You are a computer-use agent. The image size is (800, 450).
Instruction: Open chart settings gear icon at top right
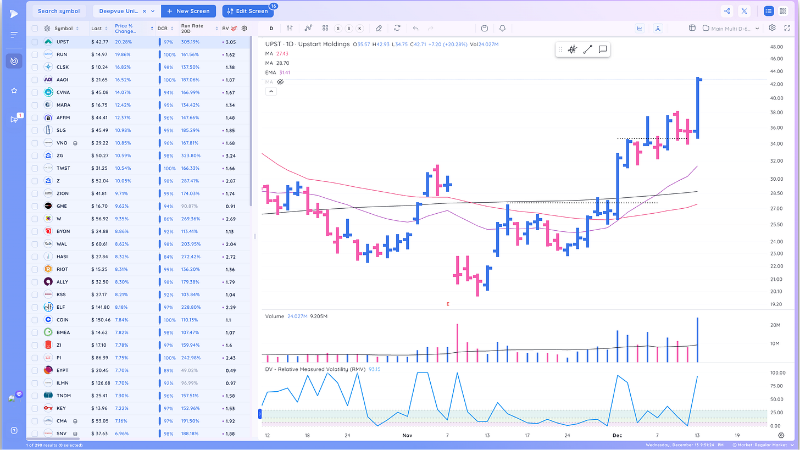pos(772,28)
